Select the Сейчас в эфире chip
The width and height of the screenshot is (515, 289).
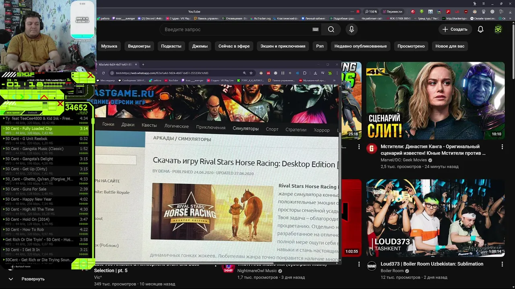(234, 46)
